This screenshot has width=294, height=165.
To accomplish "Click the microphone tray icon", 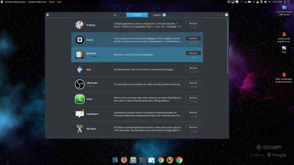I will (x=242, y=2).
